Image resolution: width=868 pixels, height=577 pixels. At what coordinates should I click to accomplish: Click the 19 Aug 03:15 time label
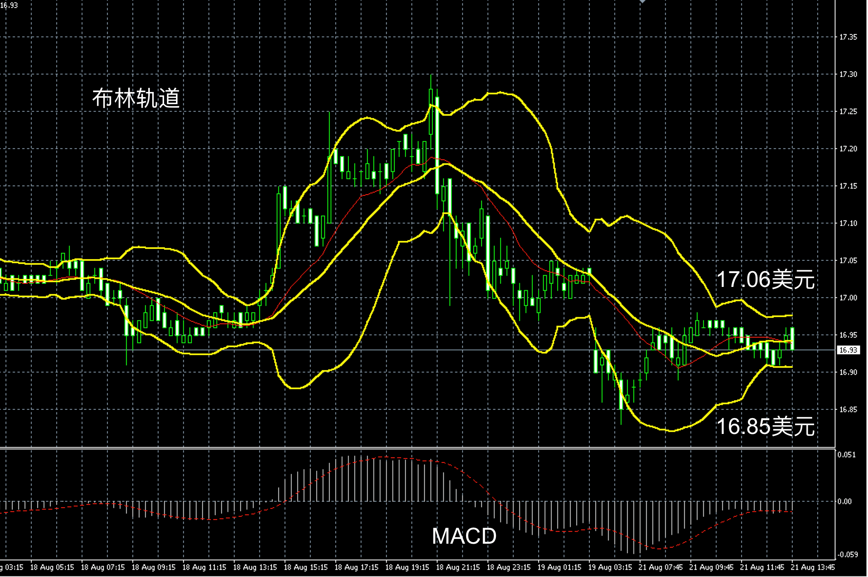tap(610, 567)
